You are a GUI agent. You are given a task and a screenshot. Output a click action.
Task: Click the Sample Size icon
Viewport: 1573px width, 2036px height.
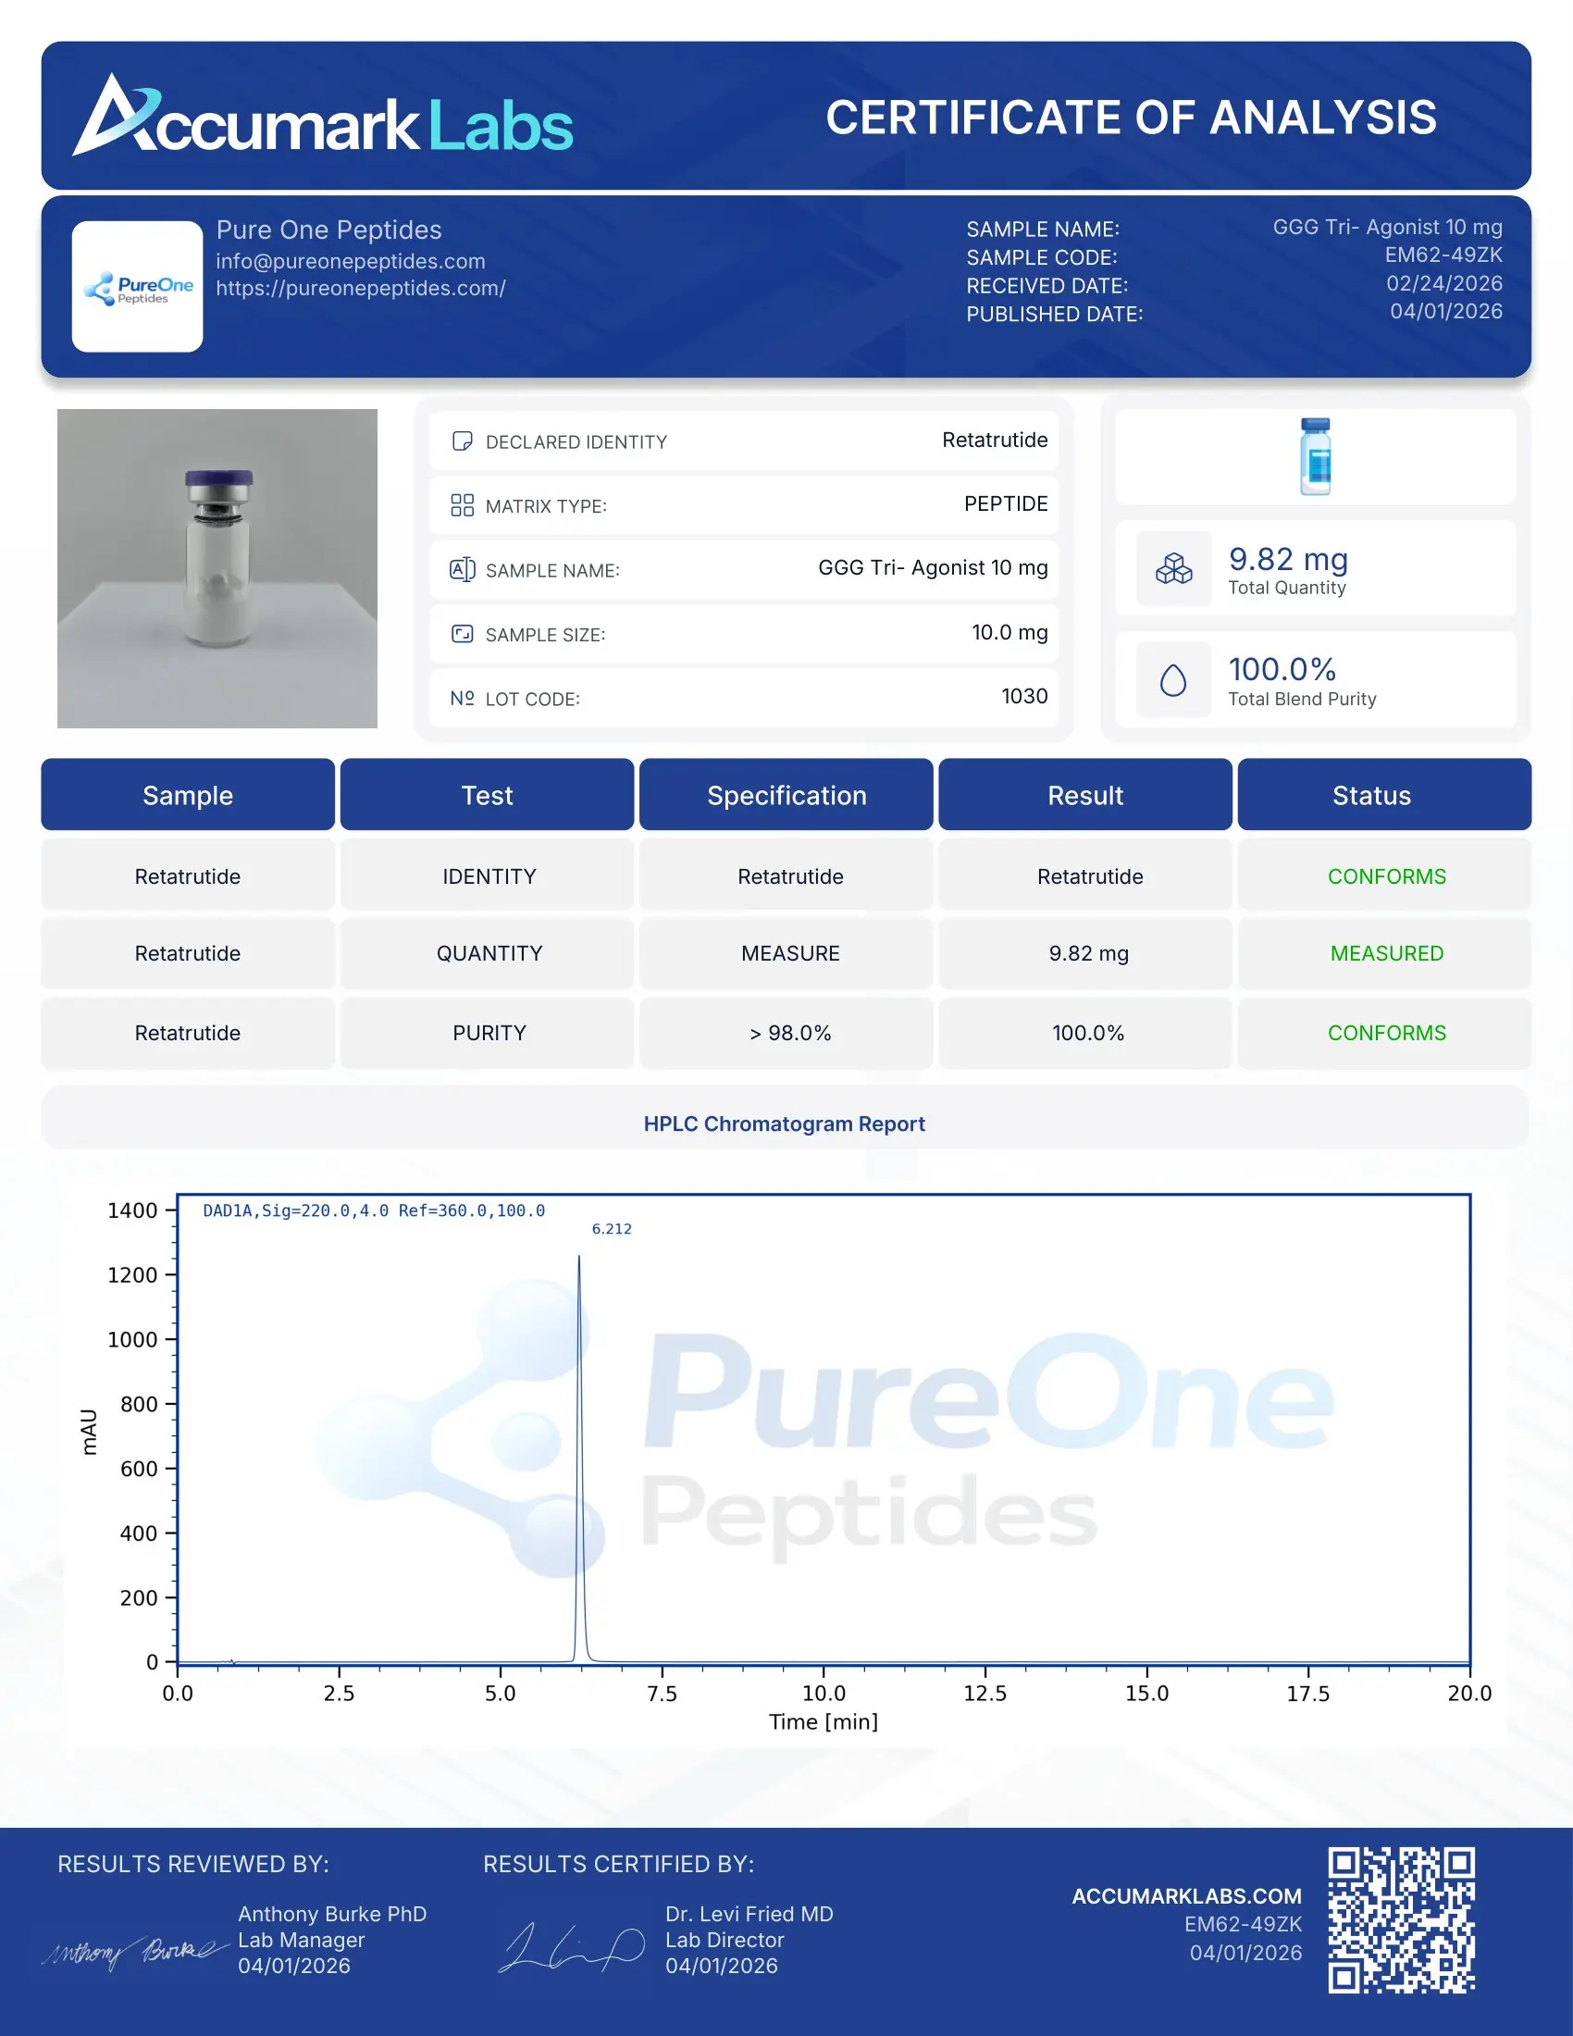click(x=463, y=634)
